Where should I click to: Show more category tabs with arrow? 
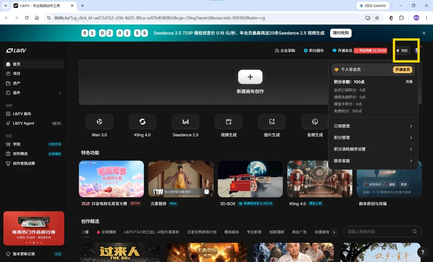coord(334,232)
